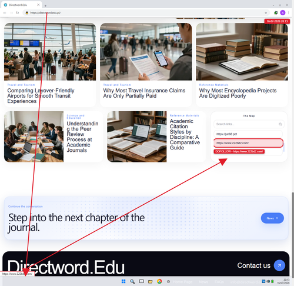Screen dimensions: 294x286
Task: Click the volume icon in system tray
Action: (268, 281)
